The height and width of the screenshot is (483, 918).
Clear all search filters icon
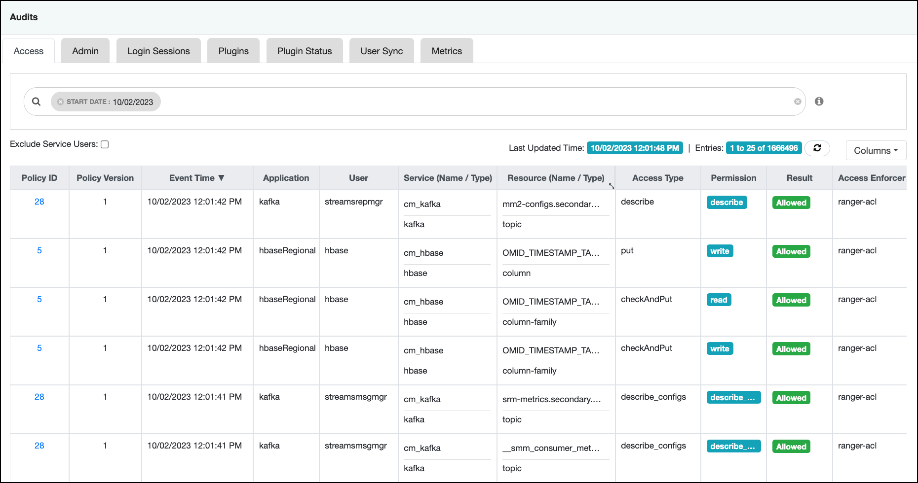(x=797, y=102)
